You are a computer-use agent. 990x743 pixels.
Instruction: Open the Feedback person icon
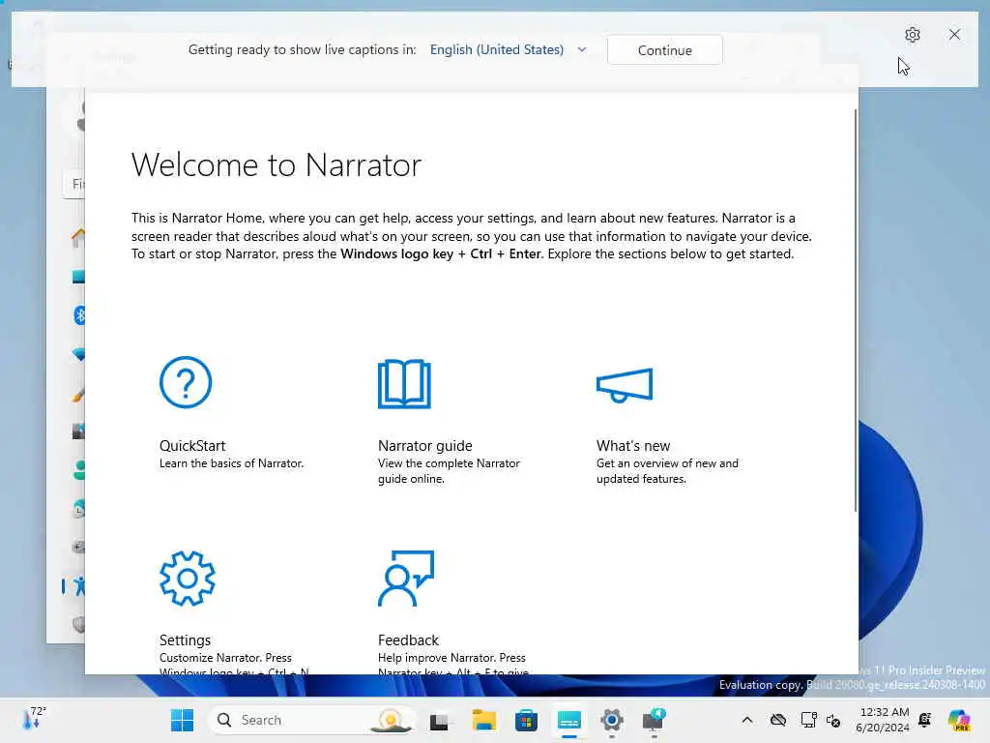click(406, 579)
